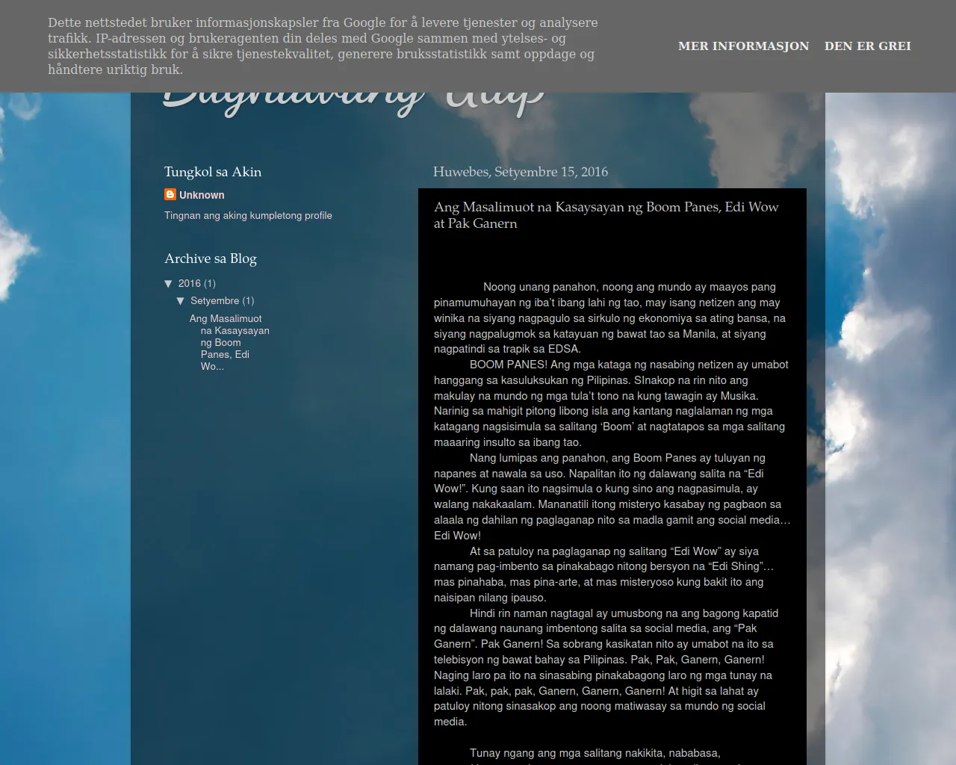Click the Huwebes, Setyembre 15, 2016 date header
Viewport: 956px width, 765px height.
pyautogui.click(x=521, y=172)
